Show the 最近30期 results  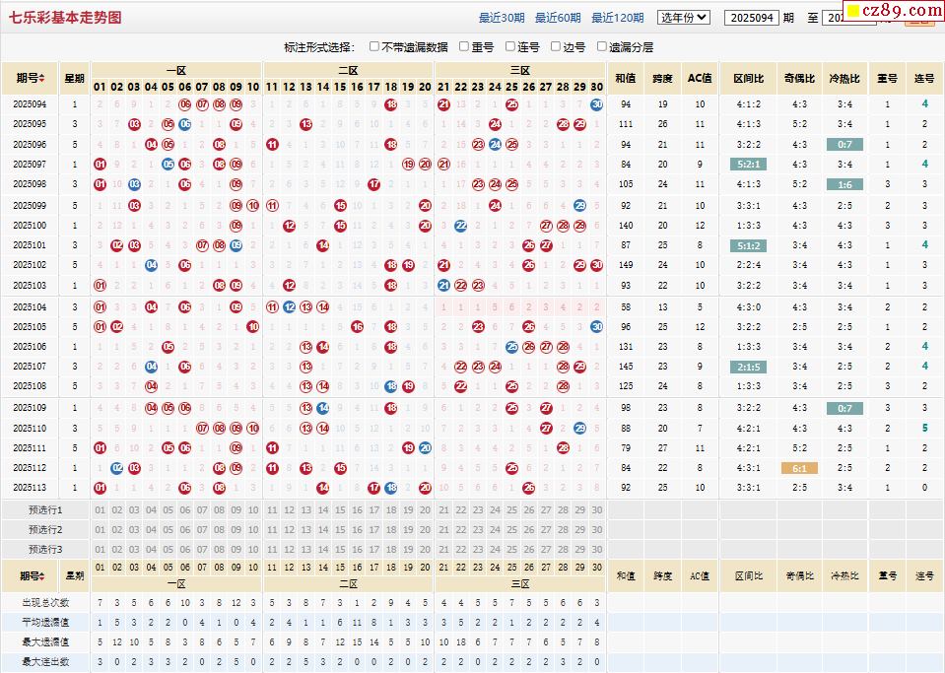tap(502, 18)
